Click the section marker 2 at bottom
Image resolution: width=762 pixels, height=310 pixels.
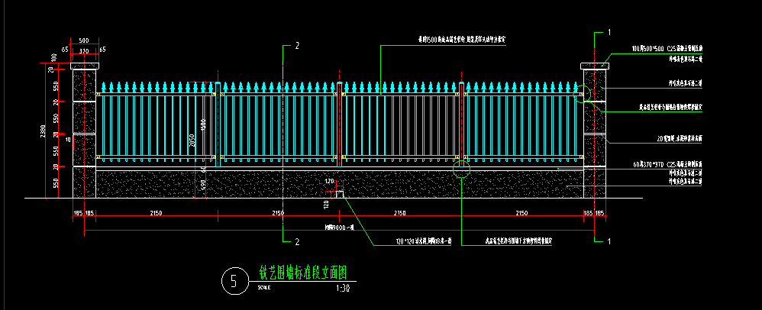[x=296, y=242]
